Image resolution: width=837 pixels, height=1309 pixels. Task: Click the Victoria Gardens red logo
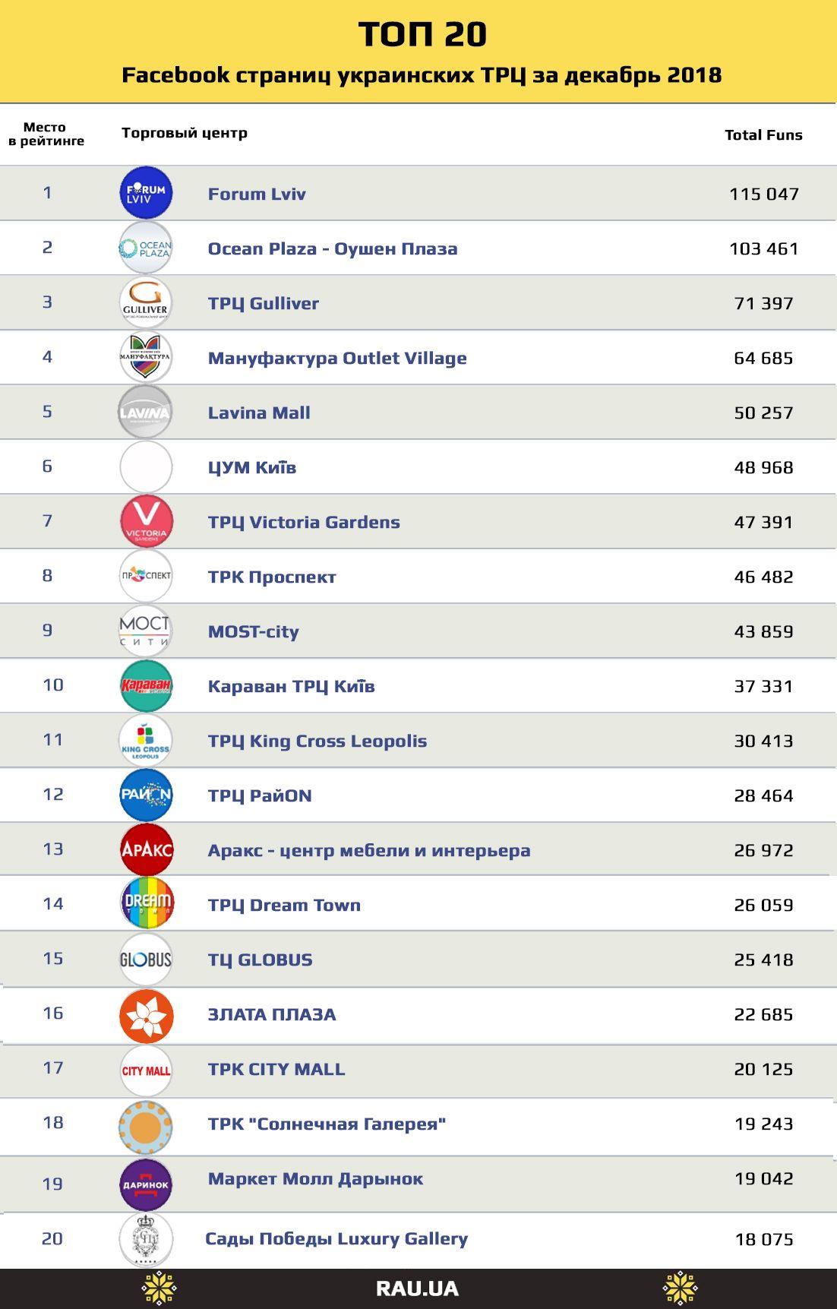[x=146, y=521]
